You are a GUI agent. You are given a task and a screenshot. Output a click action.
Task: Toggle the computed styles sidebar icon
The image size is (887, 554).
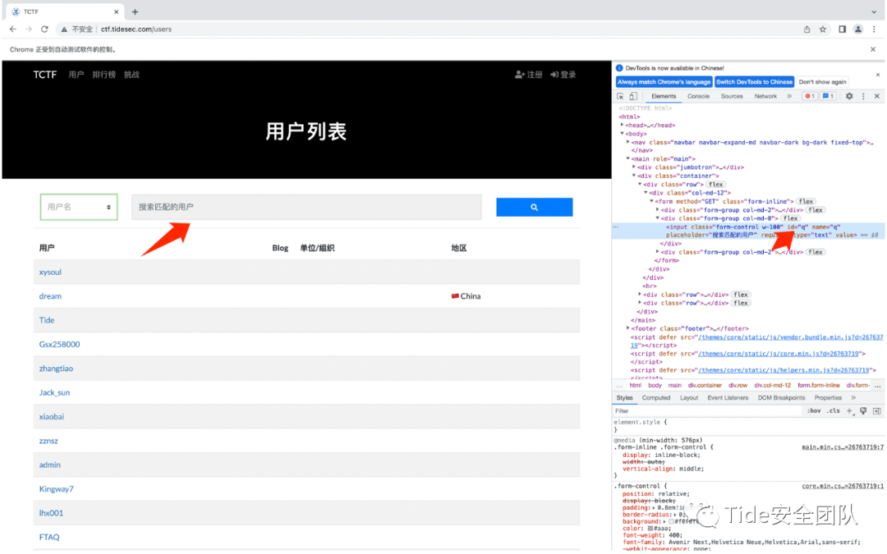coord(876,411)
